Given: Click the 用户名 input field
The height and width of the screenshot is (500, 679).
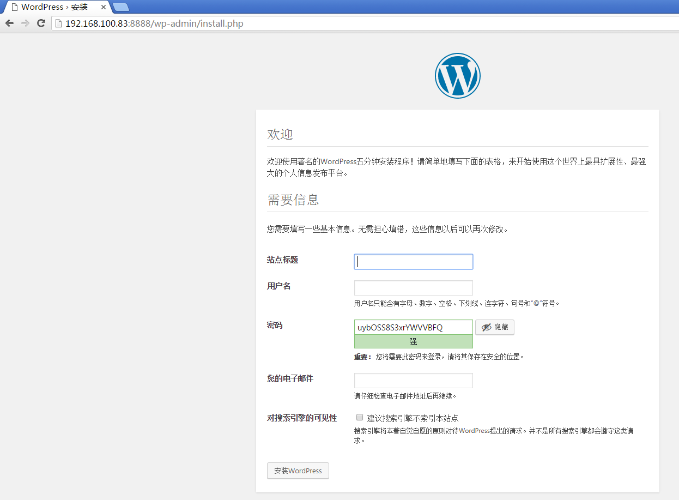Looking at the screenshot, I should tap(414, 288).
